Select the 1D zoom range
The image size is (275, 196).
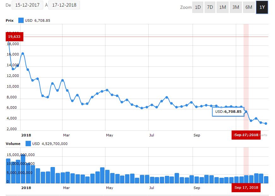[198, 7]
